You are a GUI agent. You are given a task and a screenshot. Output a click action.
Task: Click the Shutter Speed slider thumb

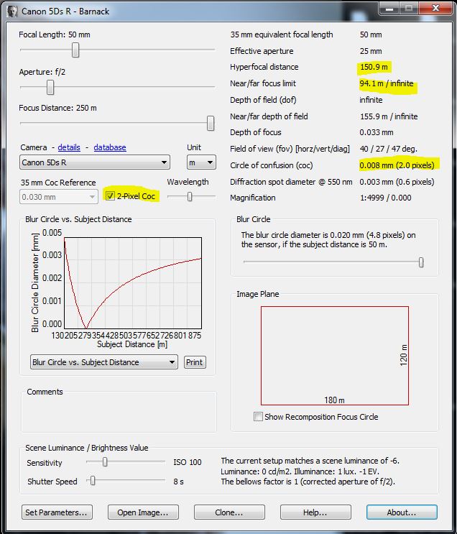(x=93, y=481)
